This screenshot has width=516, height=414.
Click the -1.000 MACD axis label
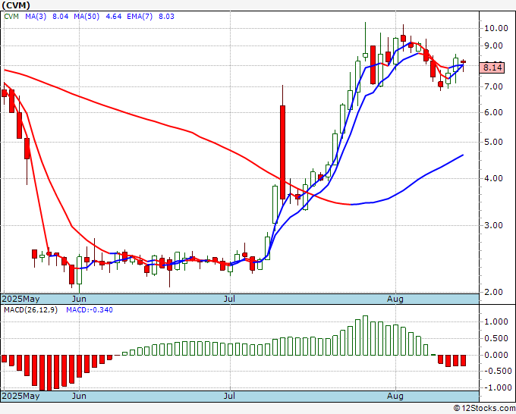(496, 387)
